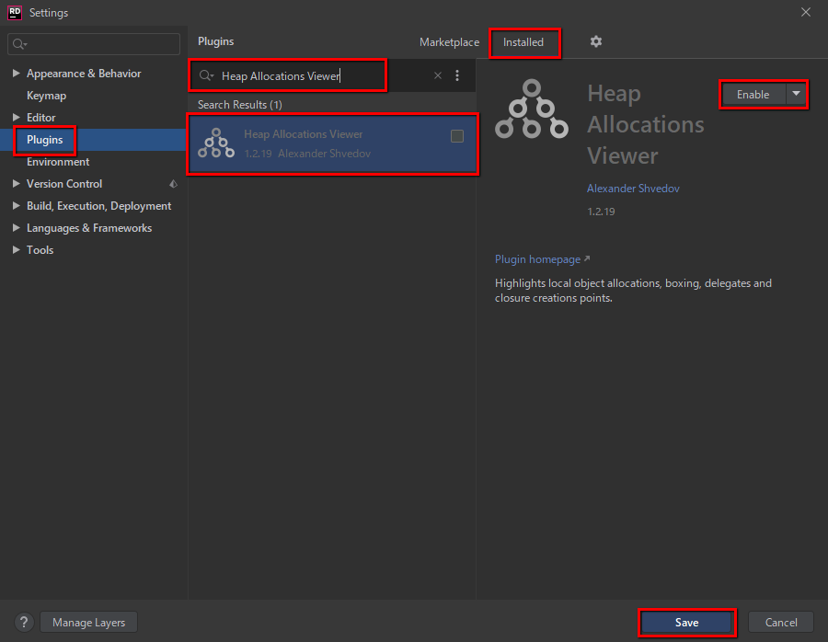Open plugin search options kebab menu
Image resolution: width=828 pixels, height=642 pixels.
[457, 75]
